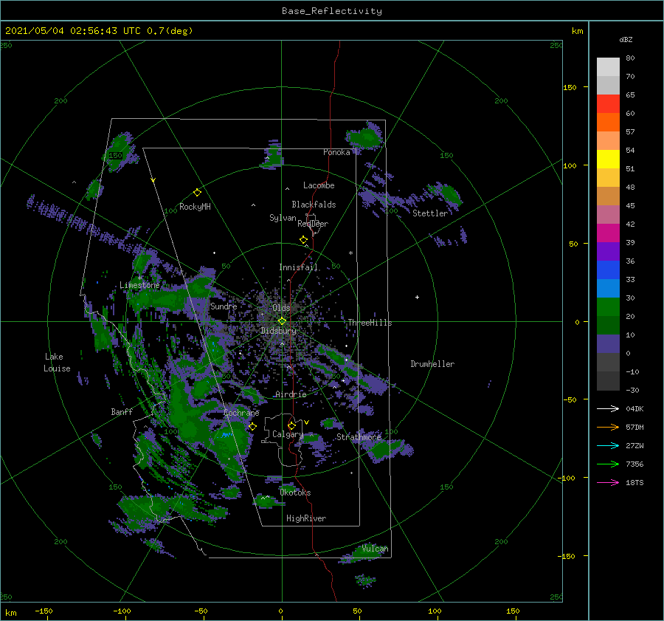Click the Limestone label
This screenshot has width=664, height=621.
point(139,285)
